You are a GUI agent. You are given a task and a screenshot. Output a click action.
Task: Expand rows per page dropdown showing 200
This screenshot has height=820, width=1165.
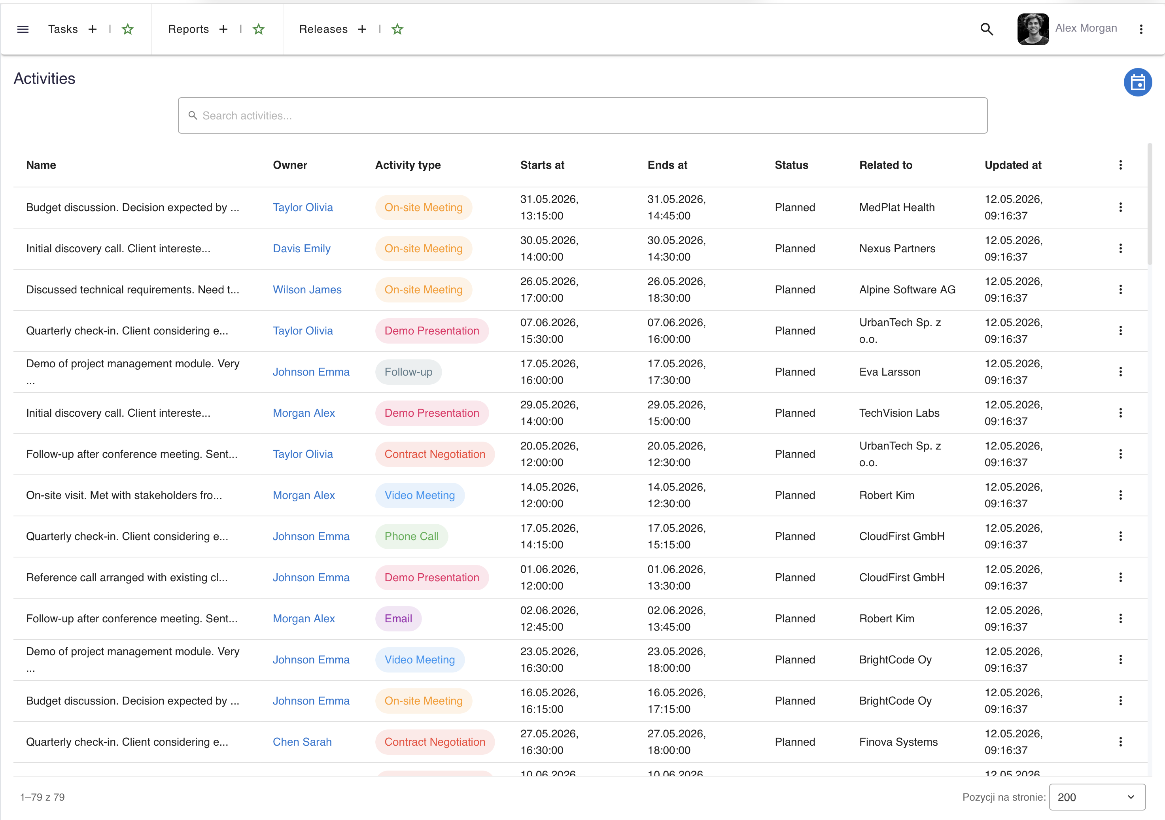pos(1097,797)
